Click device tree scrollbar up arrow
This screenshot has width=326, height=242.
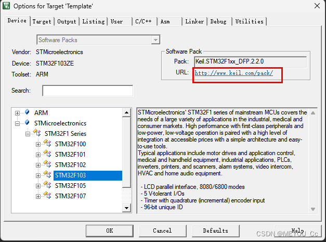click(x=126, y=112)
